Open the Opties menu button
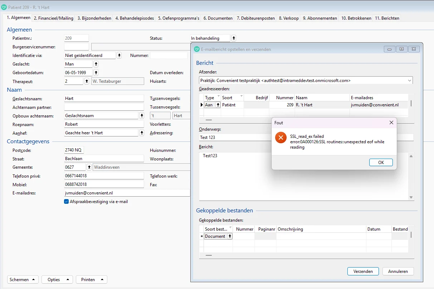Image resolution: width=434 pixels, height=289 pixels. (57, 280)
